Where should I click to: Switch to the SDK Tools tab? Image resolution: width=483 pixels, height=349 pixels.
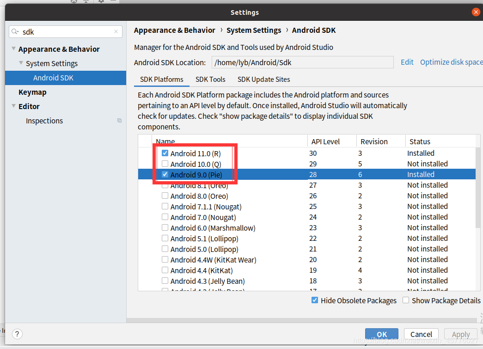coord(210,80)
